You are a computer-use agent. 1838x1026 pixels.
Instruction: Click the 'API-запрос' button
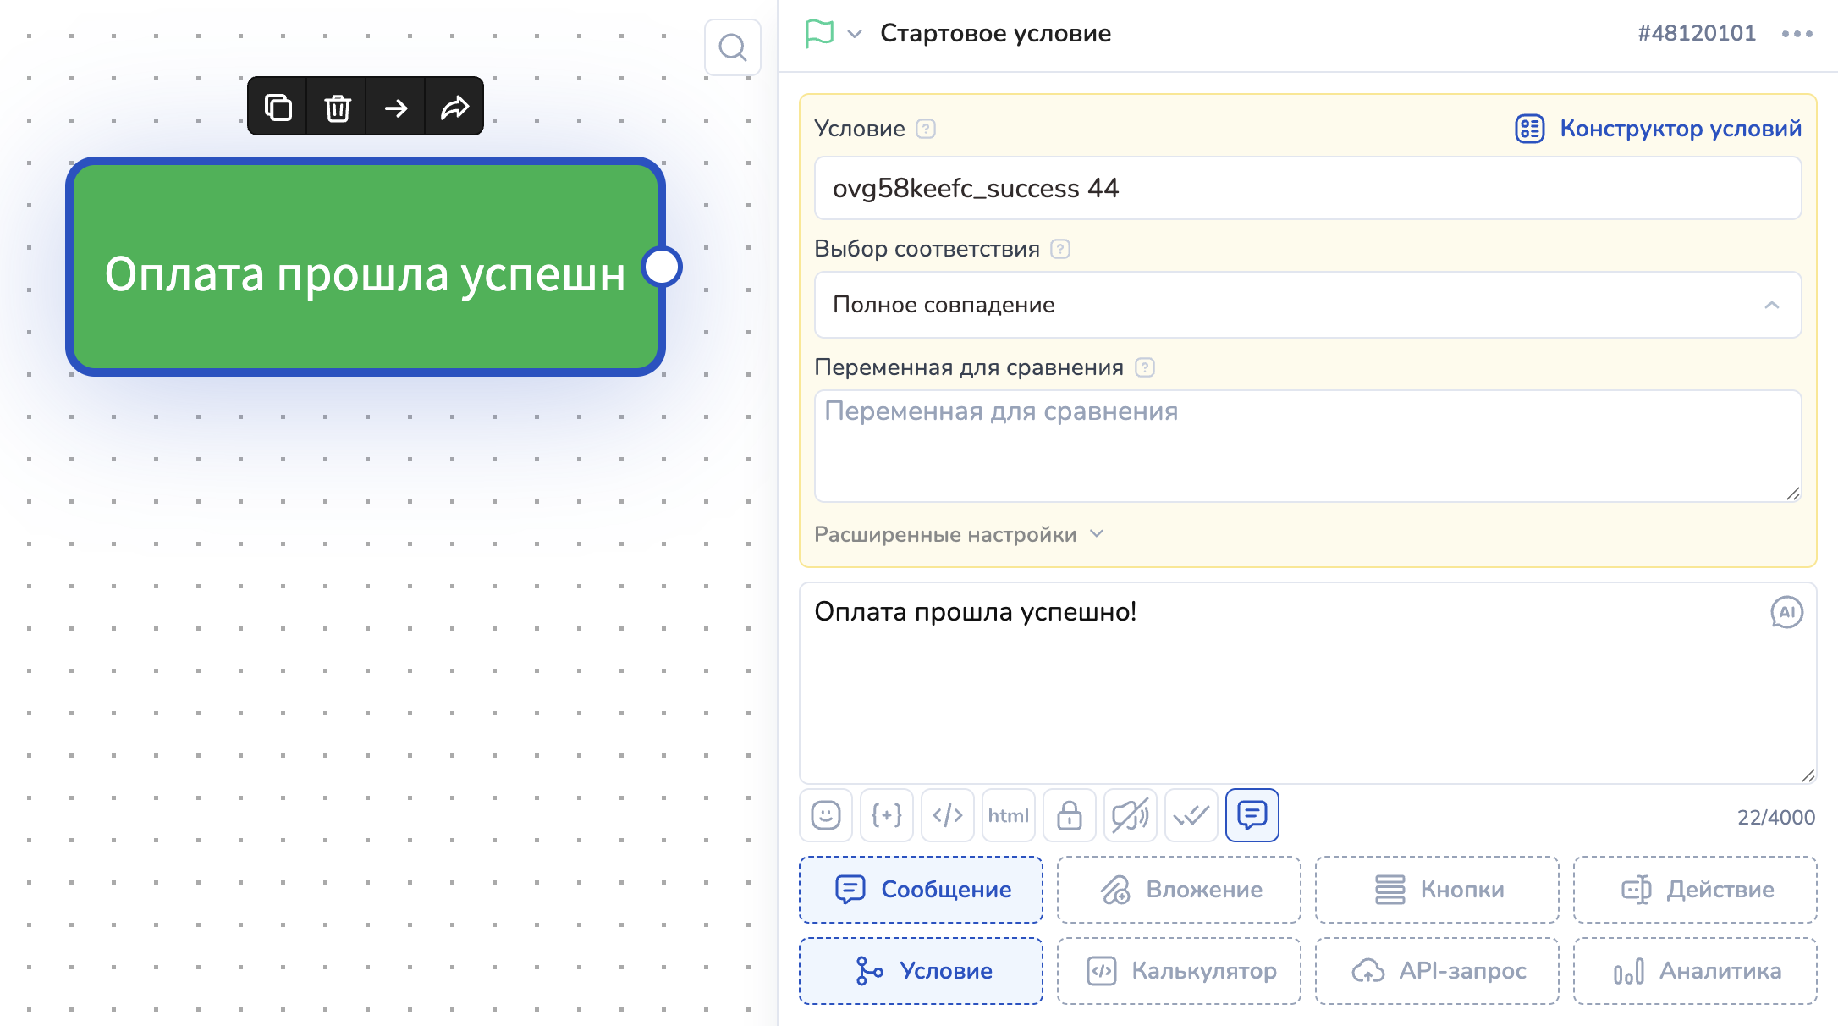1437,971
